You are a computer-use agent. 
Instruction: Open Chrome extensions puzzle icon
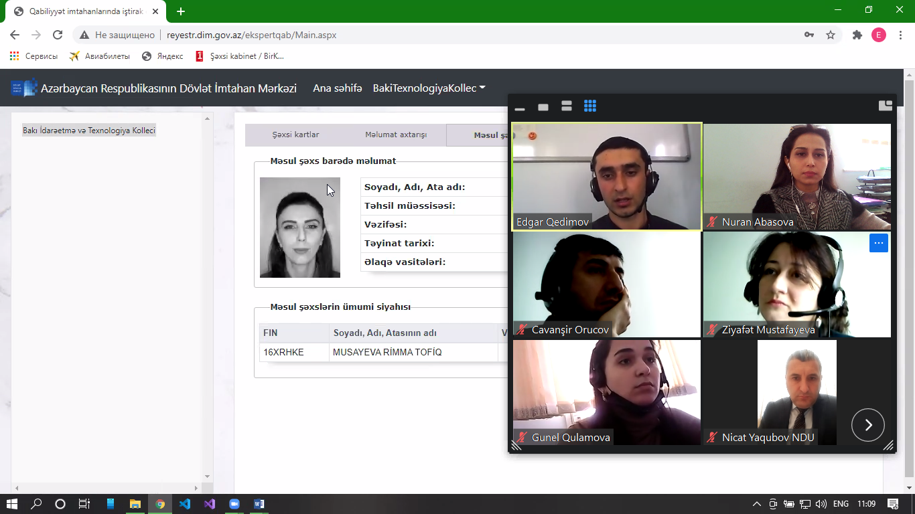pos(857,35)
